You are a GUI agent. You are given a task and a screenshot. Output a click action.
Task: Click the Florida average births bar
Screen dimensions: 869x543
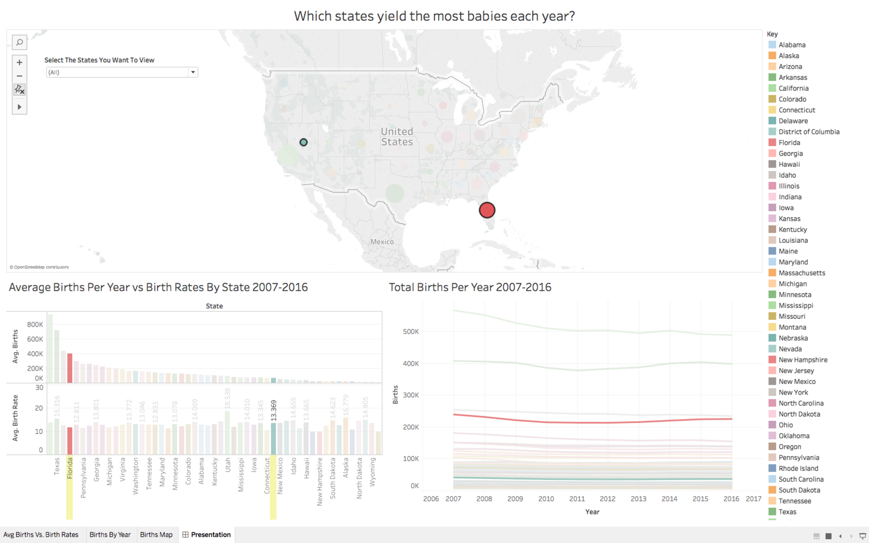tap(70, 368)
